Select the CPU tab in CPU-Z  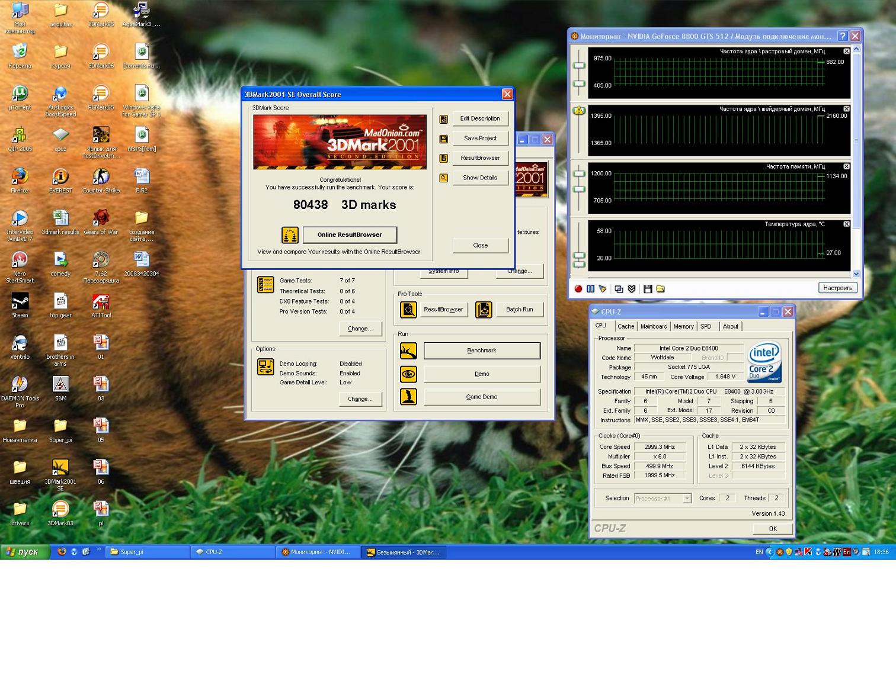tap(601, 325)
